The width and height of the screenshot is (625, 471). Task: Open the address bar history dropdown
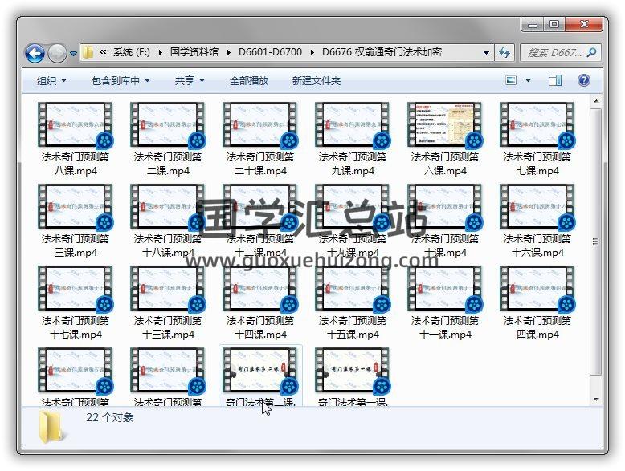pyautogui.click(x=486, y=53)
